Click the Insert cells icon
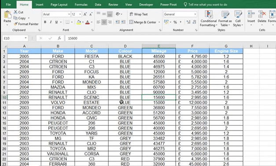This screenshot has height=166, width=276. coord(251,14)
